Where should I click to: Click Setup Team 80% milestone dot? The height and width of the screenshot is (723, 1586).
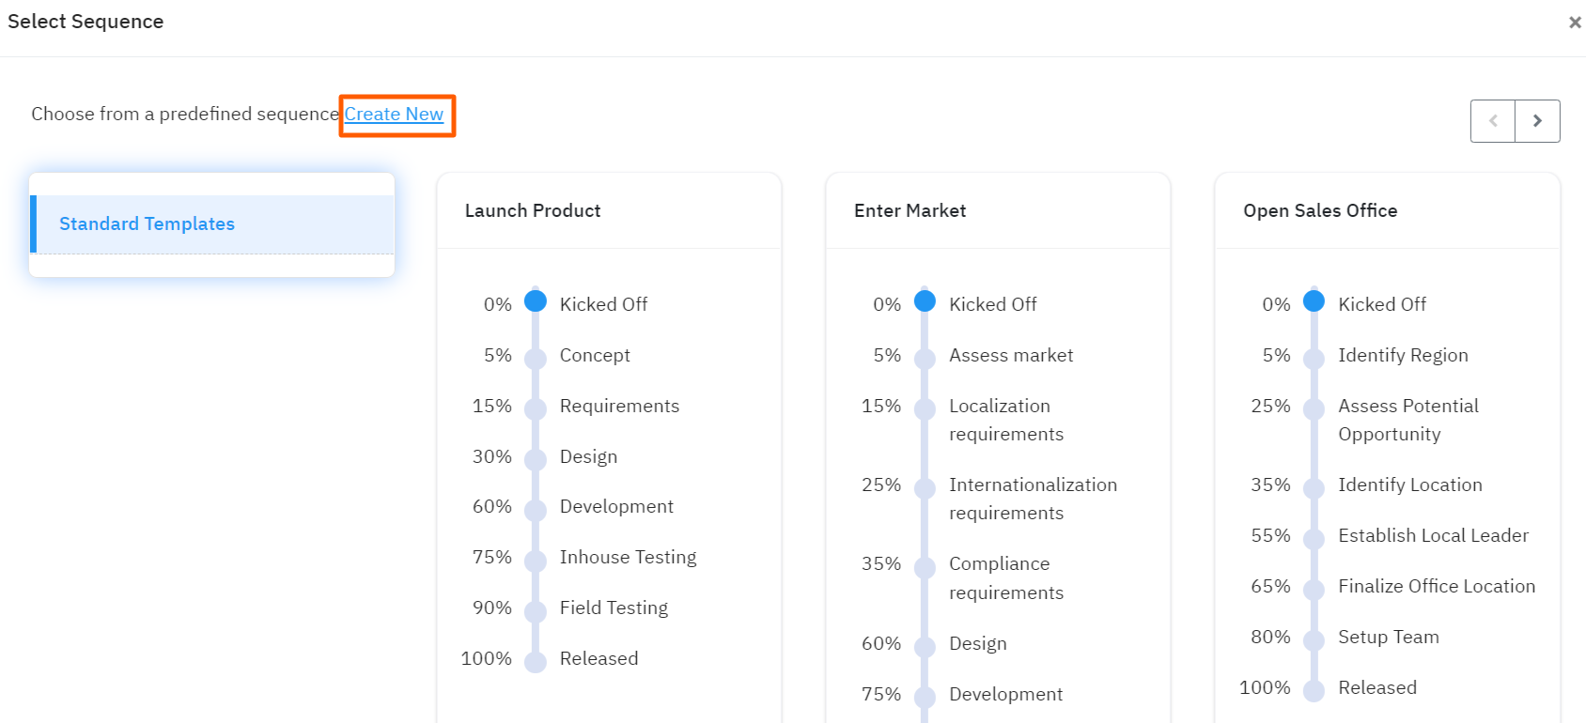click(1314, 640)
